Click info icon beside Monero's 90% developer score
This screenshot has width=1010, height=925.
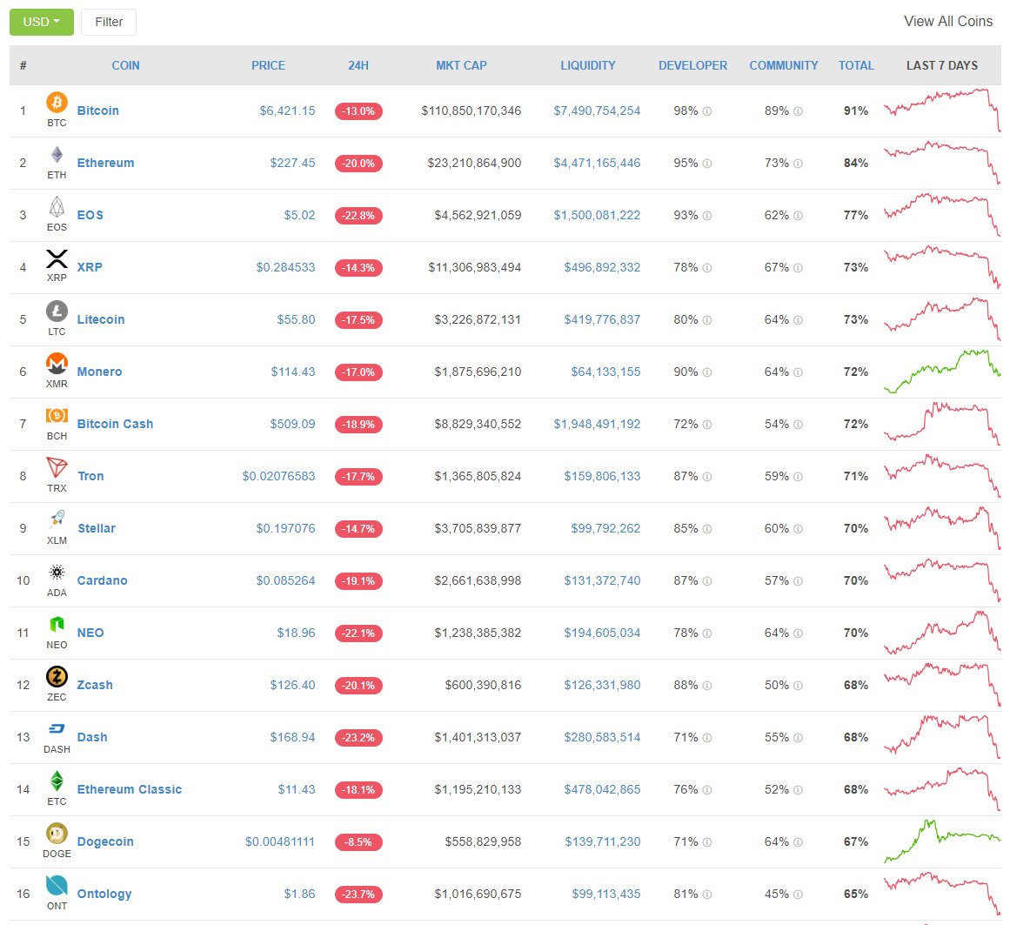point(707,372)
